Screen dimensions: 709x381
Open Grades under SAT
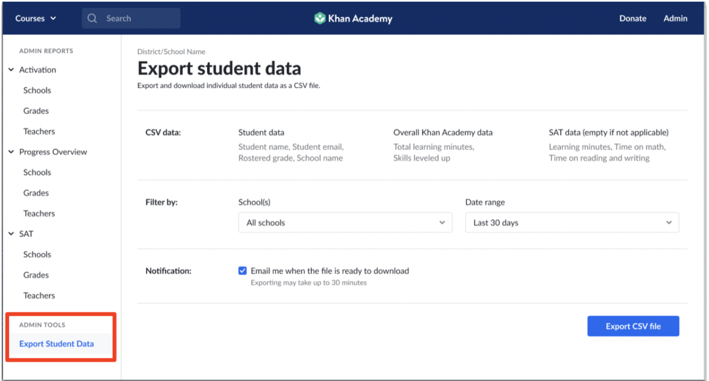coord(36,275)
